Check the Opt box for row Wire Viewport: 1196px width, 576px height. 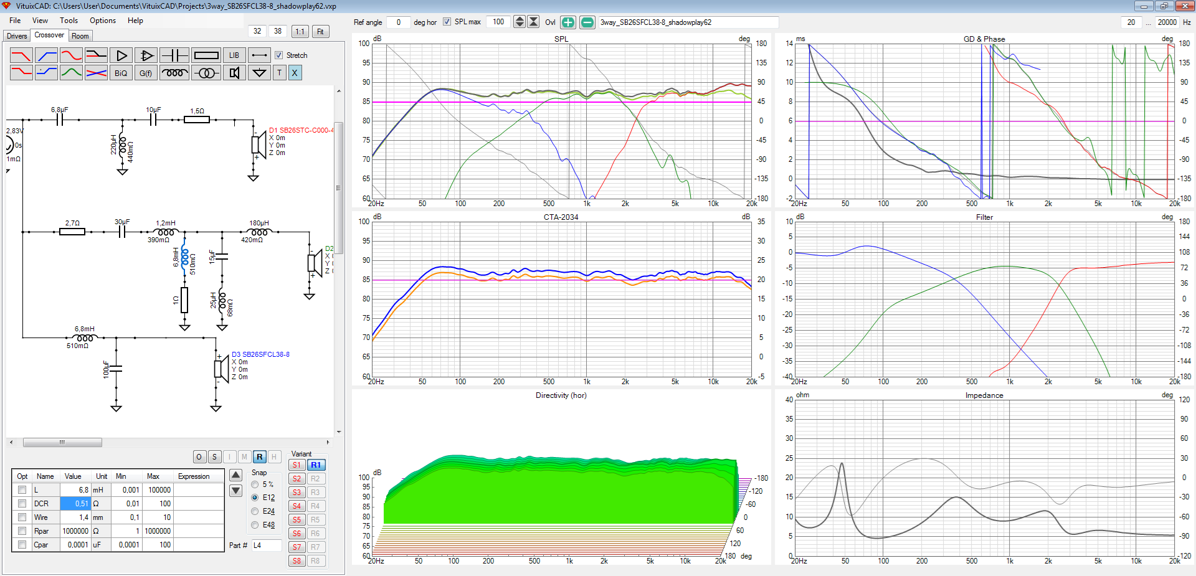coord(22,517)
